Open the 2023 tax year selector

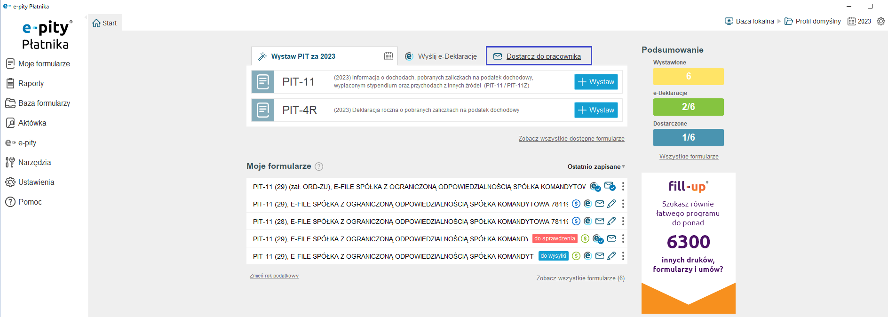pyautogui.click(x=859, y=21)
